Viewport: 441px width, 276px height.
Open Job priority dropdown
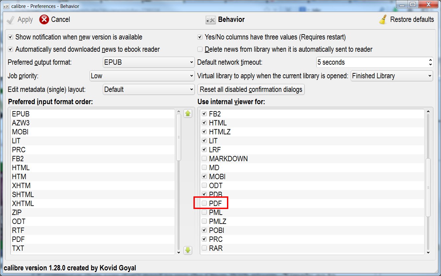tap(142, 76)
